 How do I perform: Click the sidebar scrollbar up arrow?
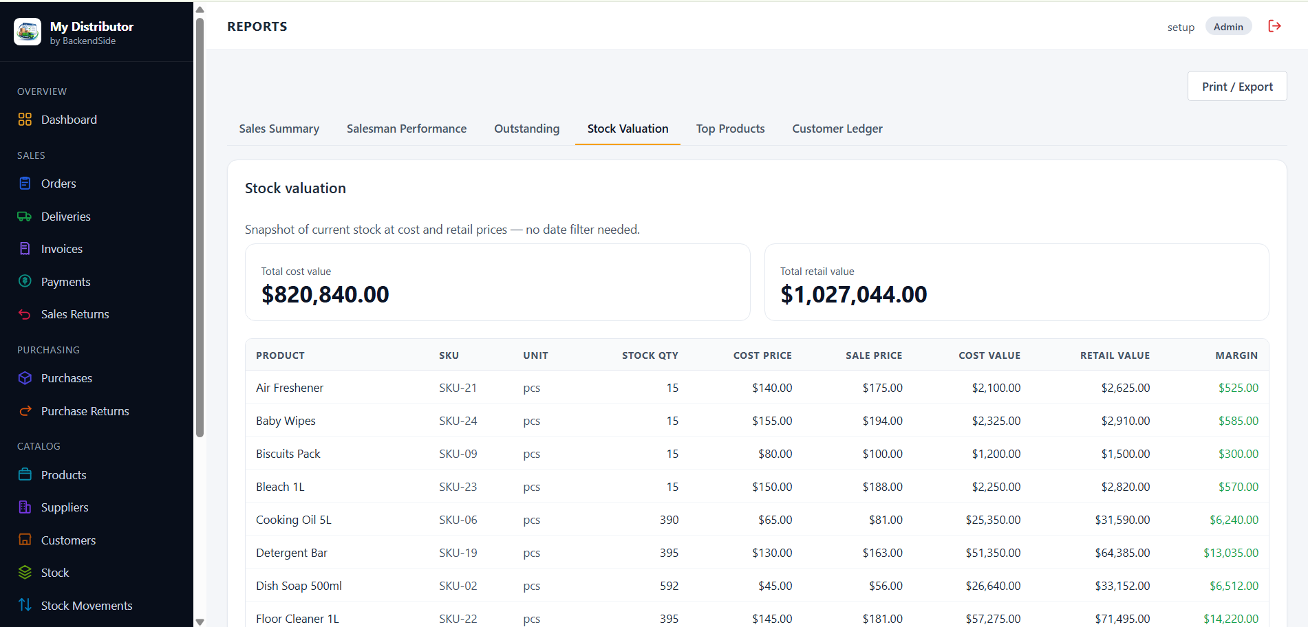point(200,10)
